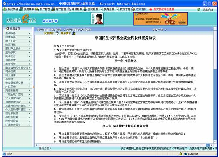Open 基金直销代收付业务 in the sidebar
Image resolution: width=219 pixels, height=157 pixels.
coord(17,68)
